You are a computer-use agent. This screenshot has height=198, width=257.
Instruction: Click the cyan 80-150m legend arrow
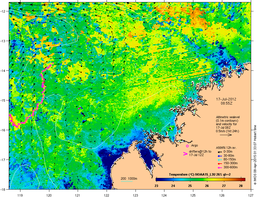click(x=220, y=160)
